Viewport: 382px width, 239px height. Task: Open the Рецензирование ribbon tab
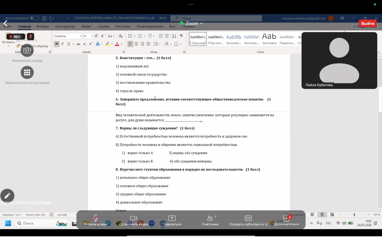[150, 27]
